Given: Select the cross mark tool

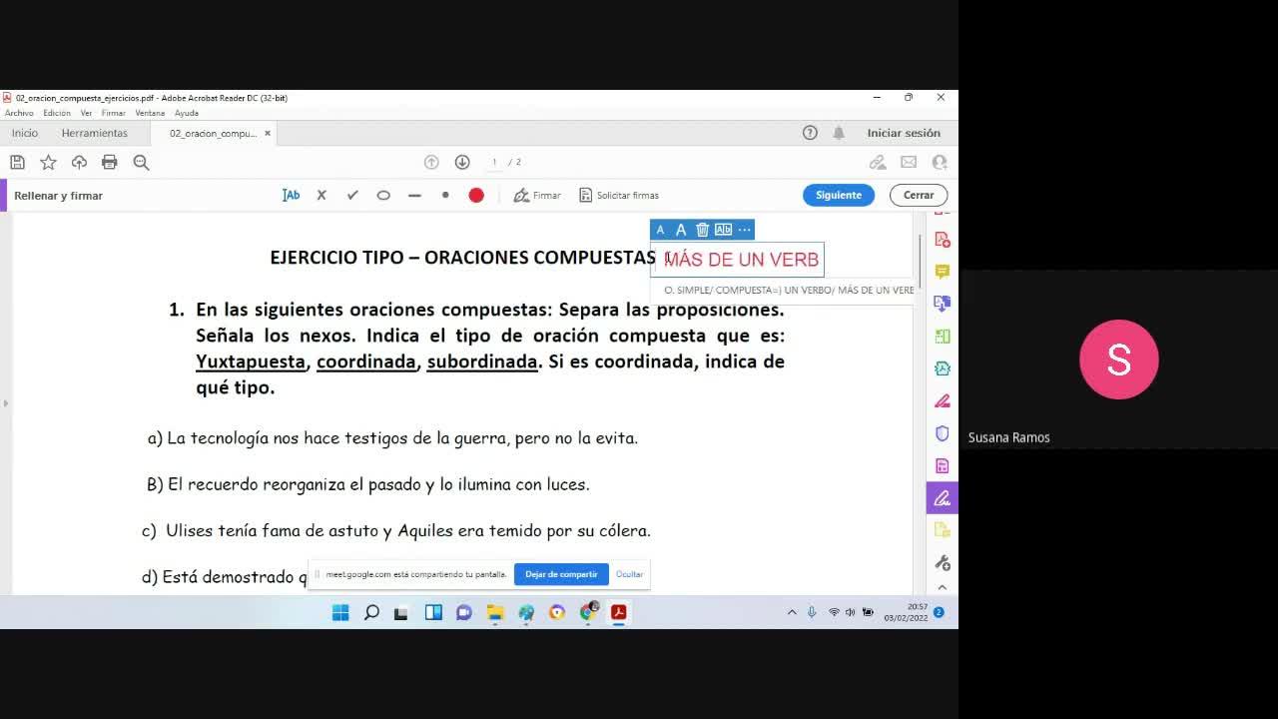Looking at the screenshot, I should [321, 195].
